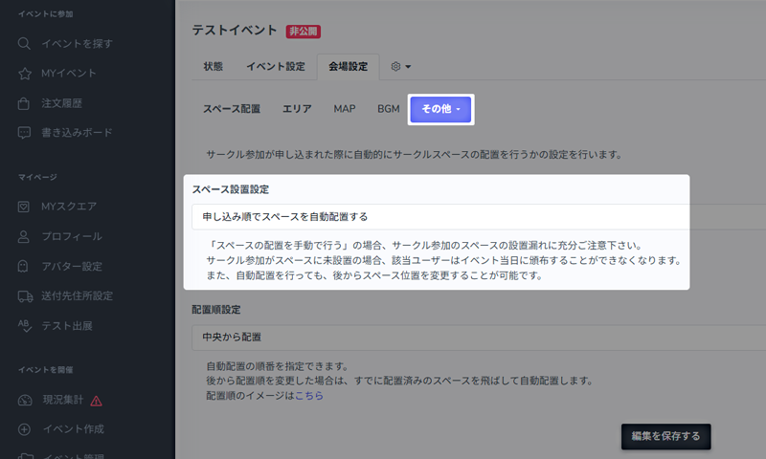Click the search icon beside イベントを探す

point(24,44)
